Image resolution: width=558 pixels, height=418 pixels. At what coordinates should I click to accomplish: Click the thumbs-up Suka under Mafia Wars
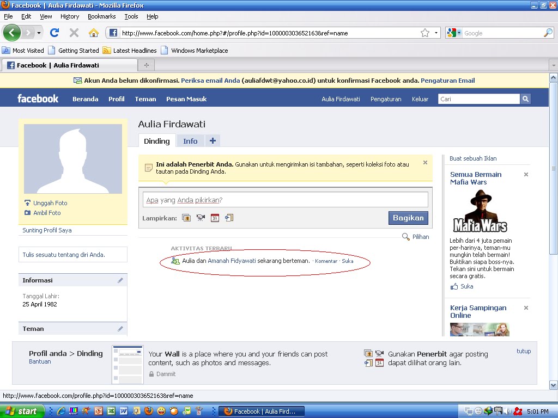[462, 286]
